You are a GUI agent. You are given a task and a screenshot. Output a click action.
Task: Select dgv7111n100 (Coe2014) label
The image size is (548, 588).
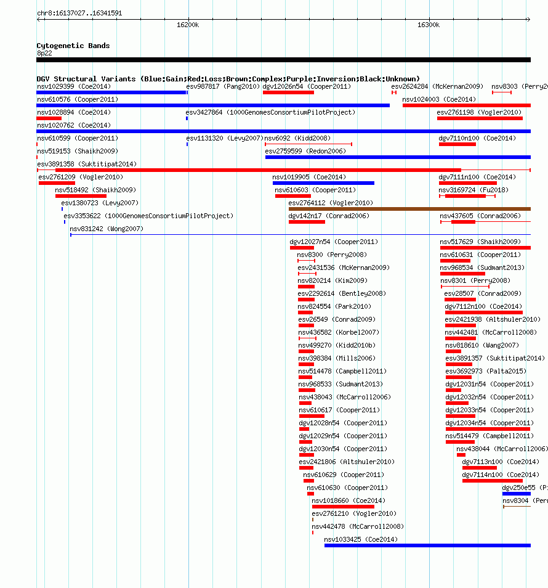click(477, 177)
